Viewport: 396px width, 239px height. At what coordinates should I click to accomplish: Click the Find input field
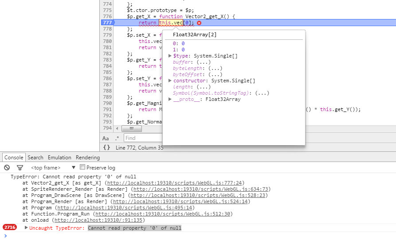tap(143, 138)
